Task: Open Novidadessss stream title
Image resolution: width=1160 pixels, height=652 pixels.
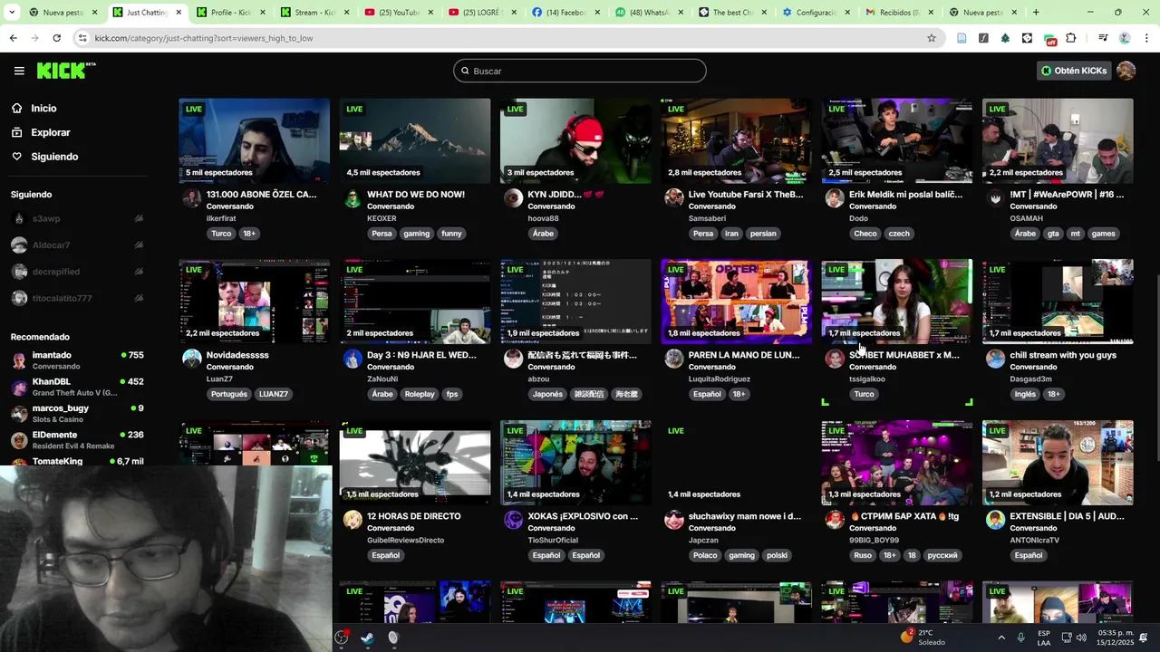Action: 237,355
